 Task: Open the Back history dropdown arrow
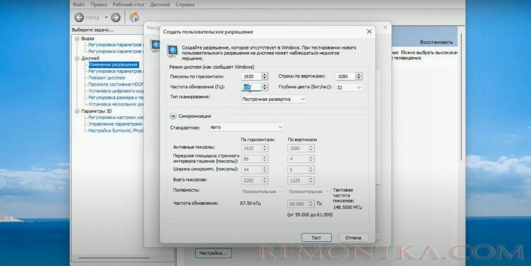(x=106, y=17)
